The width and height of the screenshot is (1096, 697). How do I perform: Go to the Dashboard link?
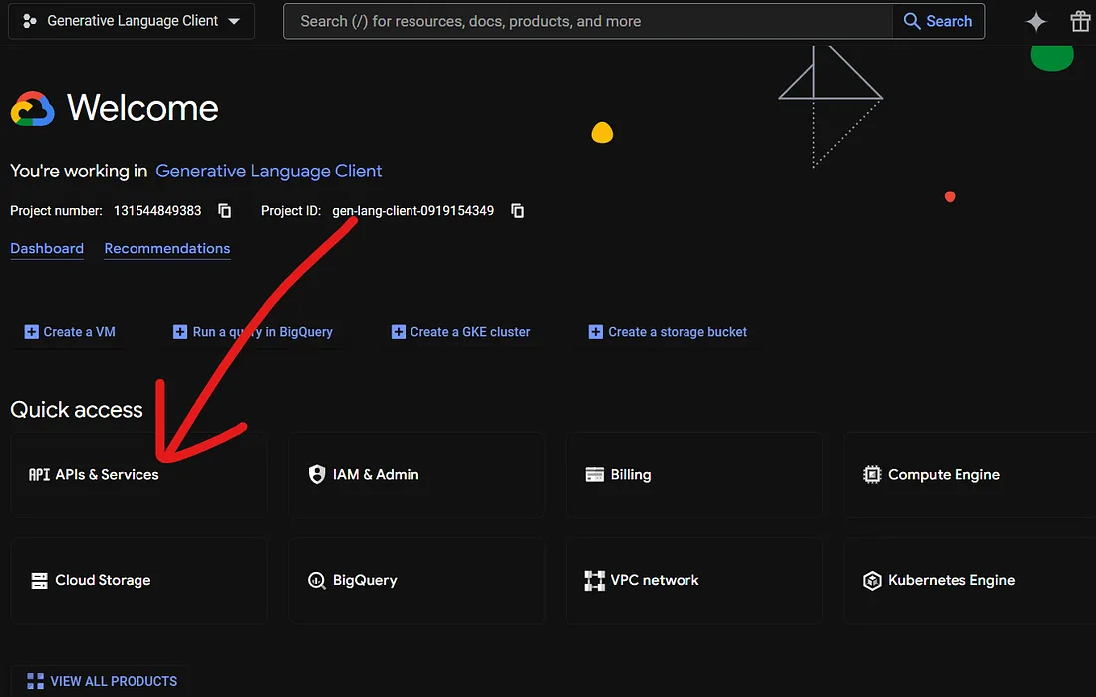coord(47,248)
